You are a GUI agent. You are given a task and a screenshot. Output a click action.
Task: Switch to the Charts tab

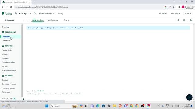coord(66,20)
